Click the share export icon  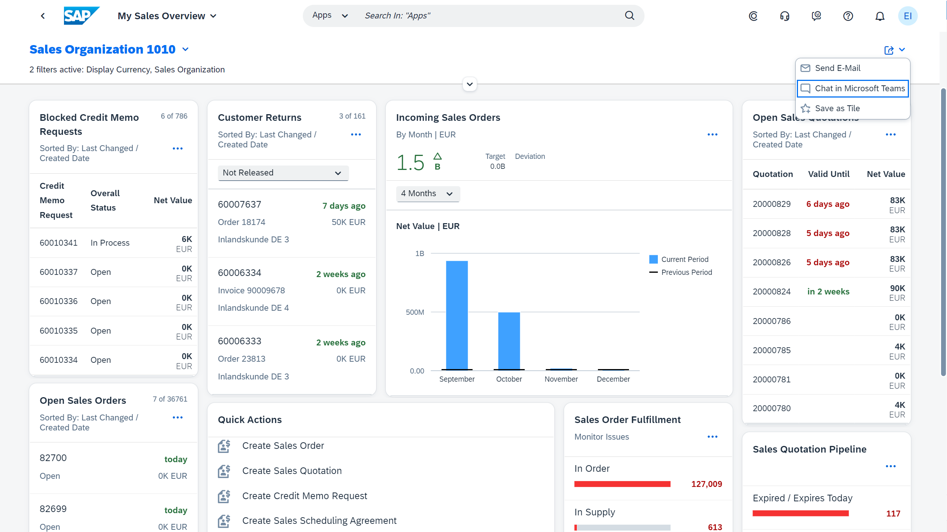point(889,50)
